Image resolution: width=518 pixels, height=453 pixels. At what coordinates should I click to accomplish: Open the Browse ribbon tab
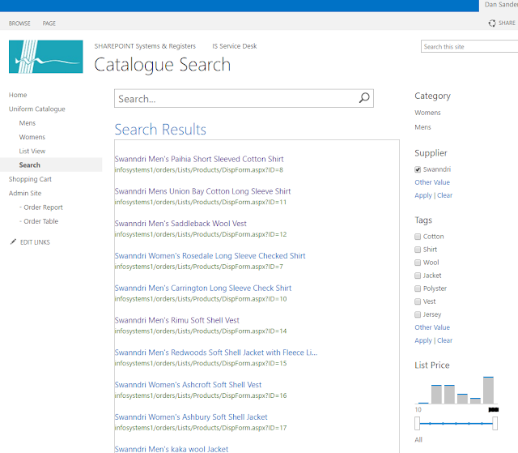point(19,24)
